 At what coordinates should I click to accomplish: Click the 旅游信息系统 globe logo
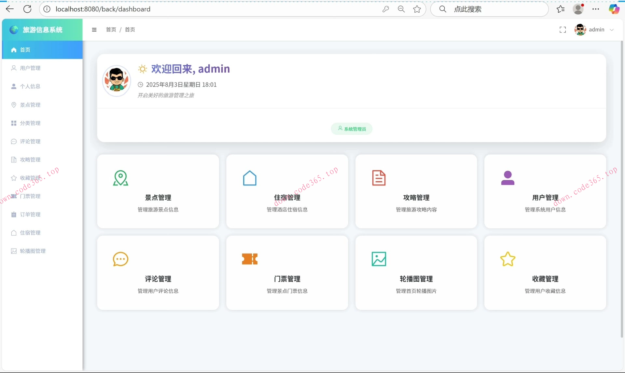click(14, 29)
